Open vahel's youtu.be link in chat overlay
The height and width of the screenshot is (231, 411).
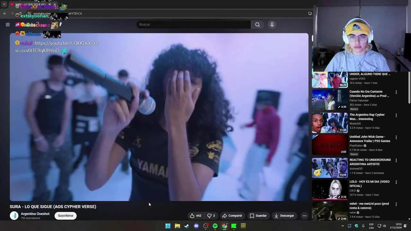pyautogui.click(x=57, y=47)
